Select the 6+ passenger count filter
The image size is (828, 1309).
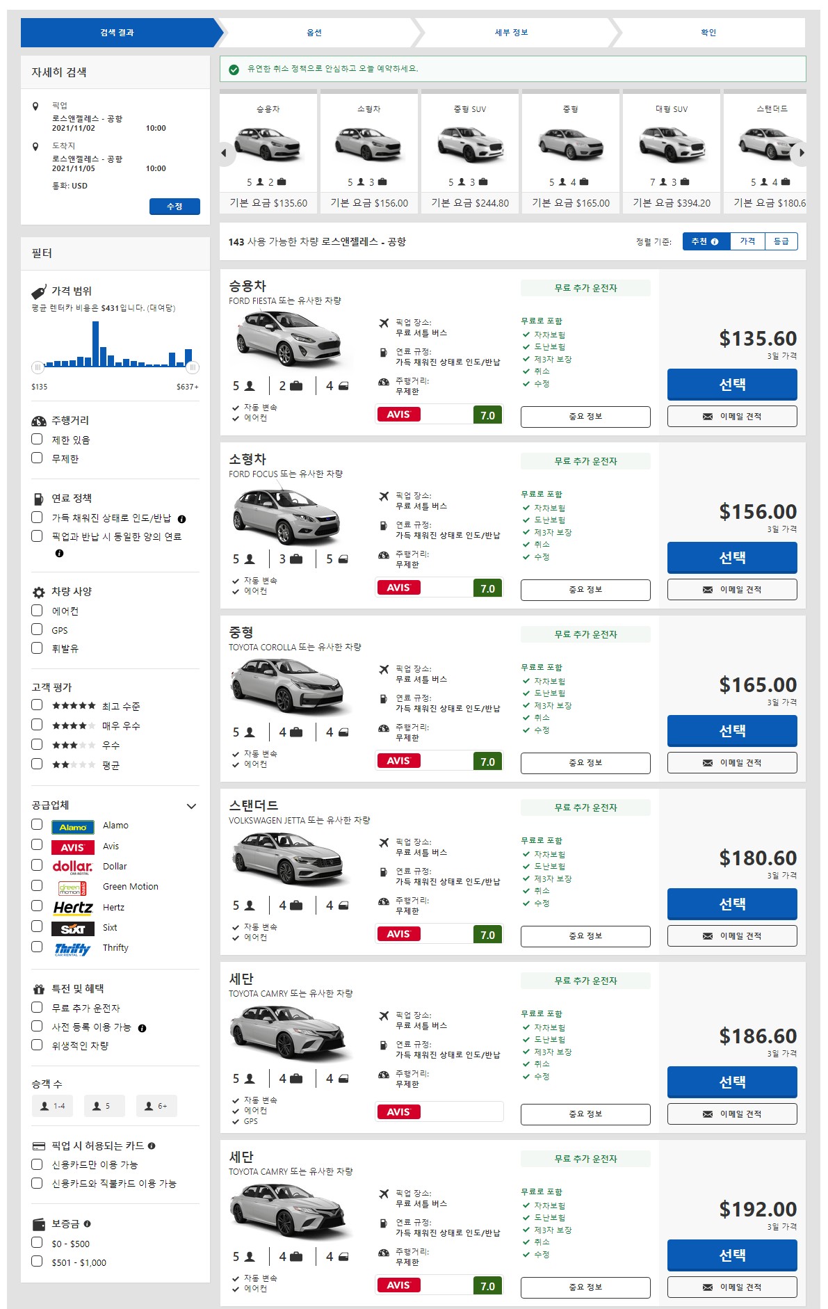click(156, 1106)
